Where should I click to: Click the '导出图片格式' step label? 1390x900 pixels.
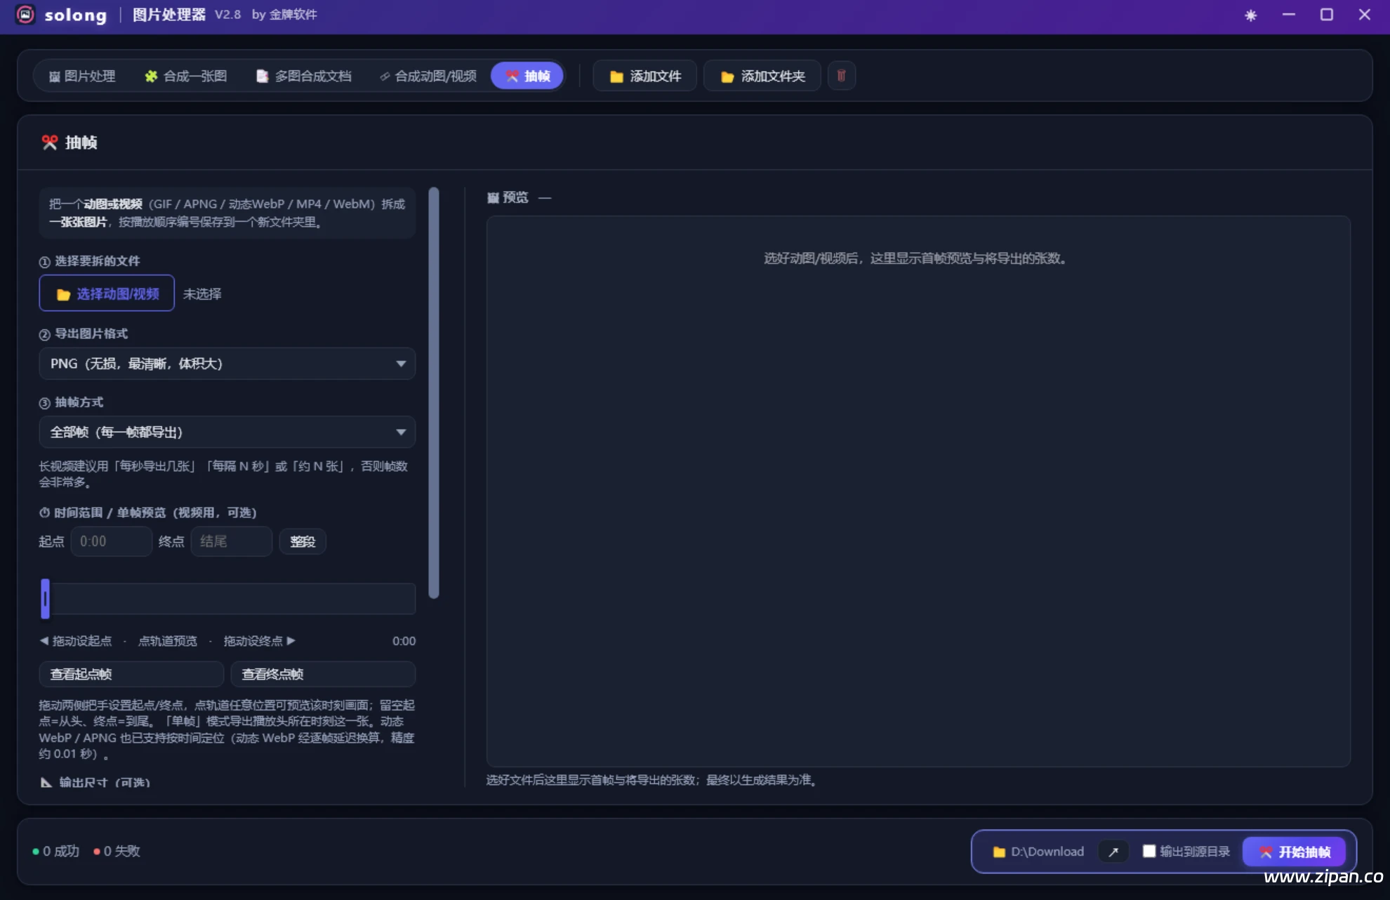(91, 333)
